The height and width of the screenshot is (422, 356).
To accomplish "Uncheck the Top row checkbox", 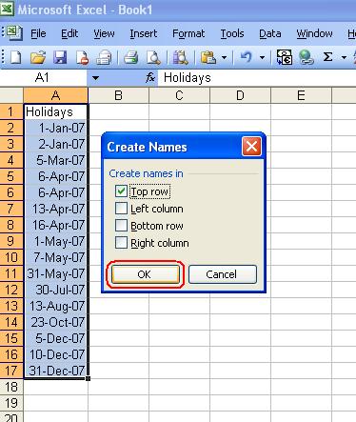I will (x=121, y=191).
